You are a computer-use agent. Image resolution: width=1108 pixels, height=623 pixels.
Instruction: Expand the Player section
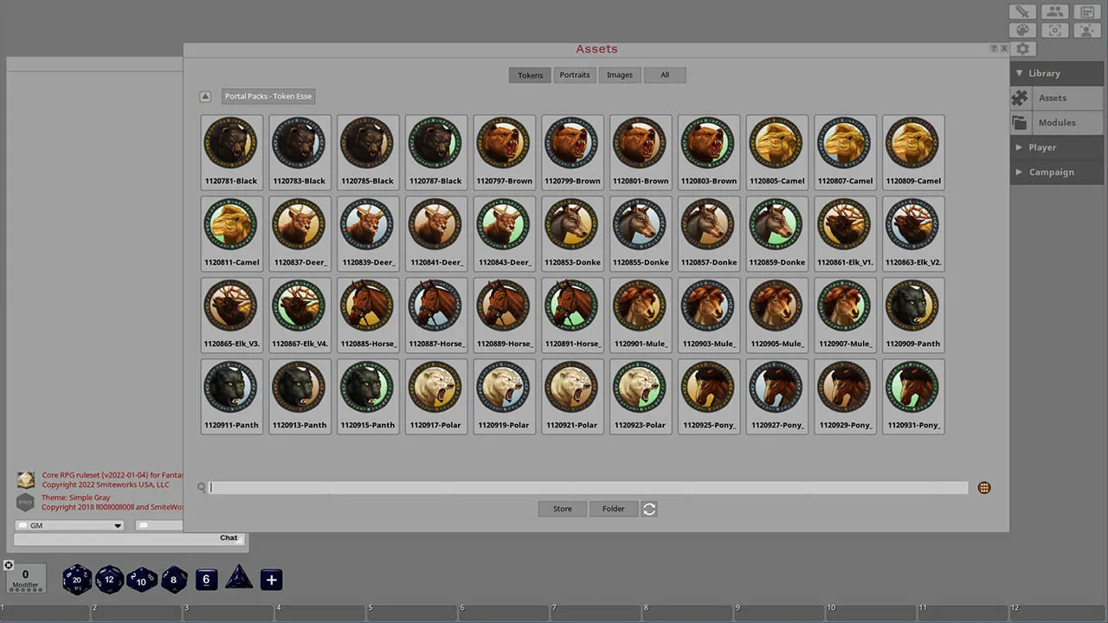[x=1056, y=147]
